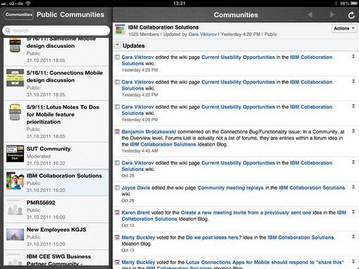The height and width of the screenshot is (269, 359).
Task: Click Yesterday 4:43 AM timestamp
Action: click(140, 151)
